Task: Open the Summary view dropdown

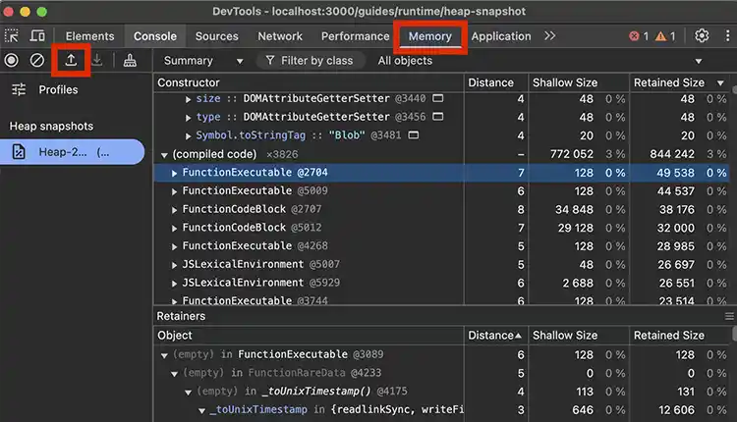Action: pos(201,61)
